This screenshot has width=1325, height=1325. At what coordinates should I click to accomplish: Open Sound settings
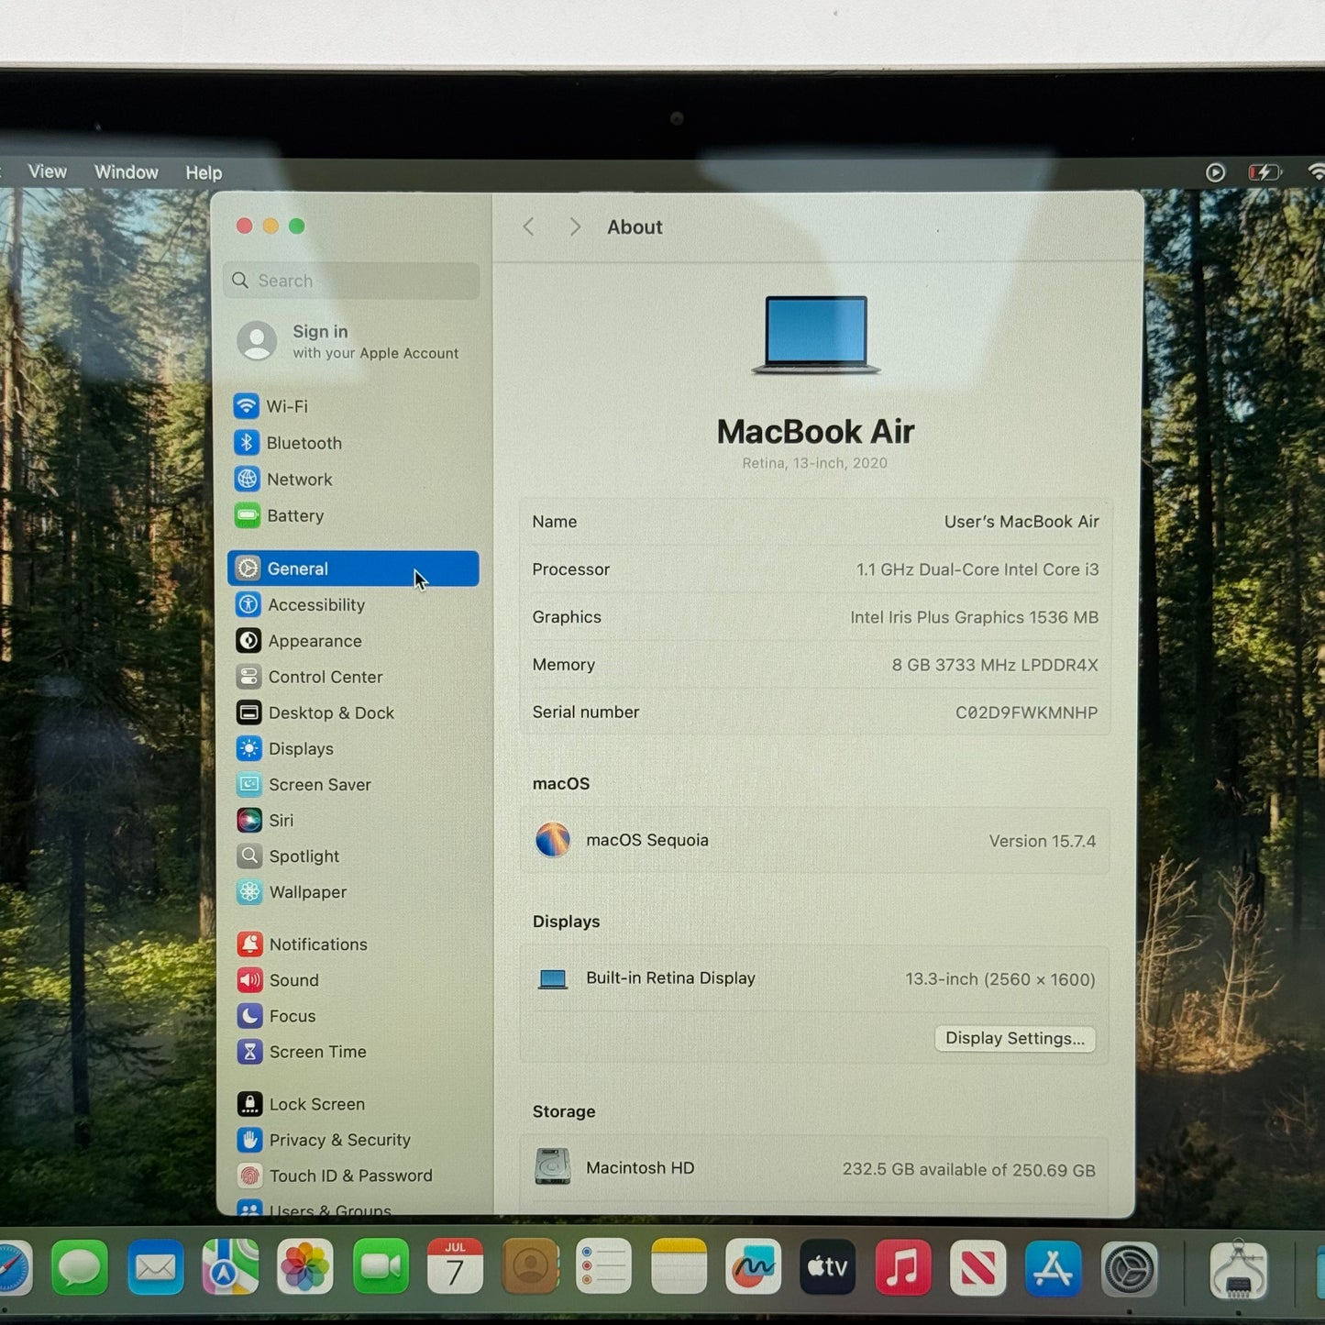coord(353,980)
